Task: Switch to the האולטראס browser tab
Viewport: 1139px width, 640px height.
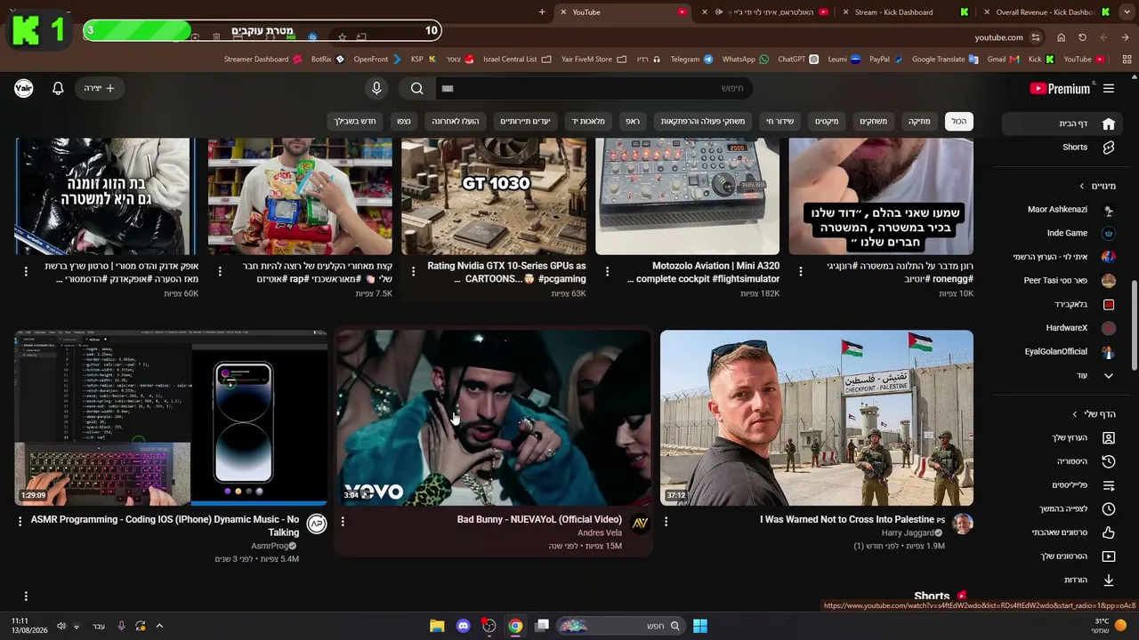Action: pos(767,12)
